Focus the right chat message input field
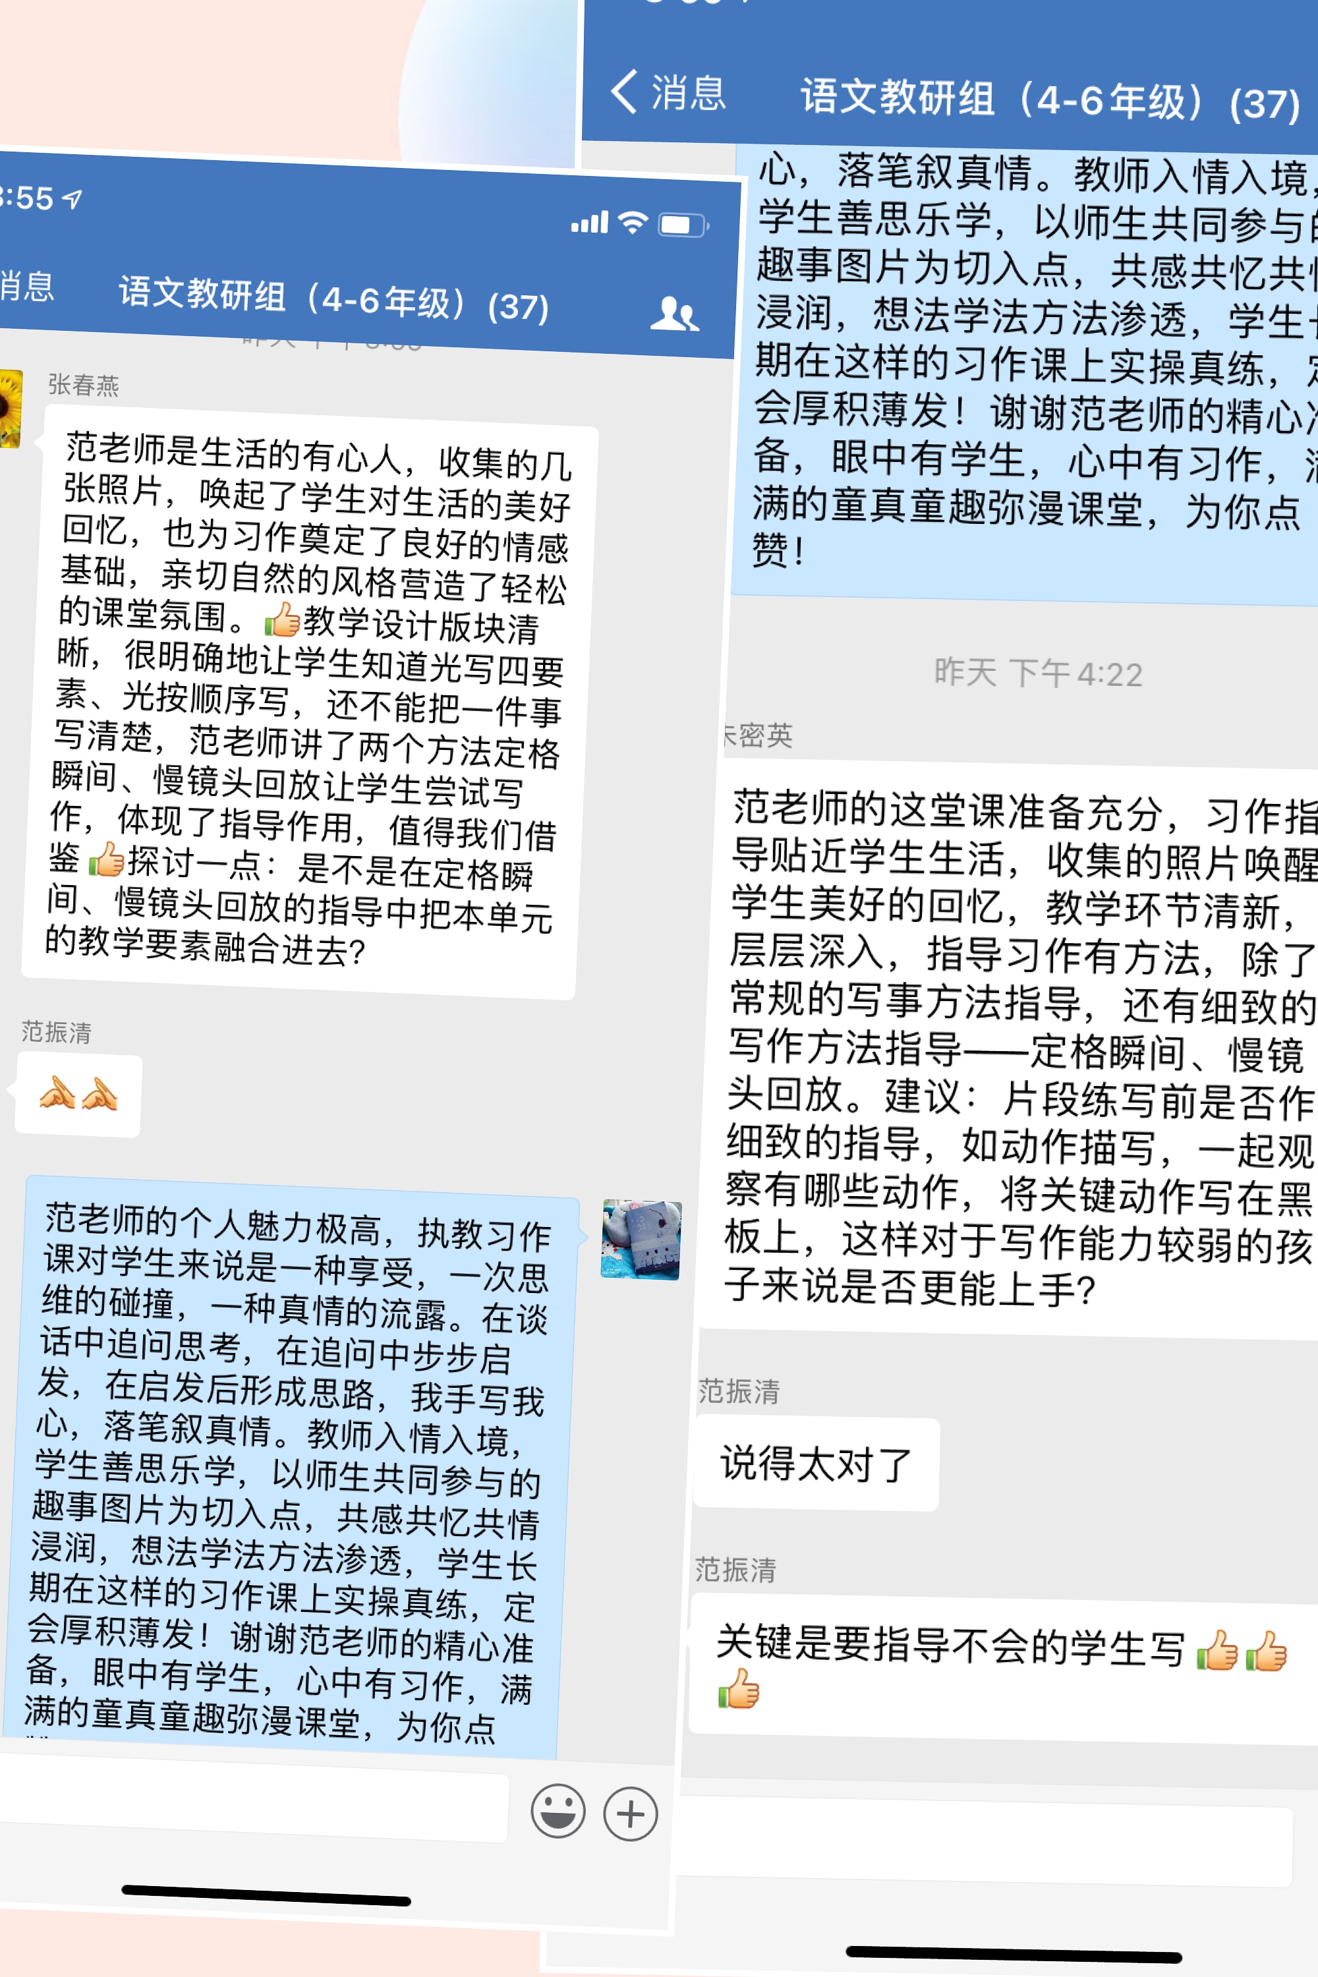The width and height of the screenshot is (1318, 1977). (983, 1841)
